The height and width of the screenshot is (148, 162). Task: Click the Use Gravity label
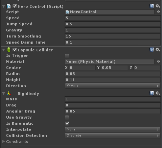click(19, 117)
